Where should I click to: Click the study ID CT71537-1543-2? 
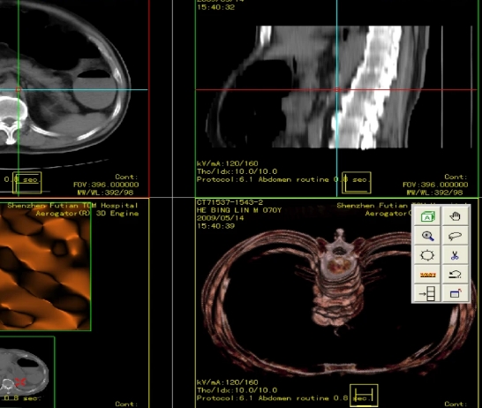230,202
